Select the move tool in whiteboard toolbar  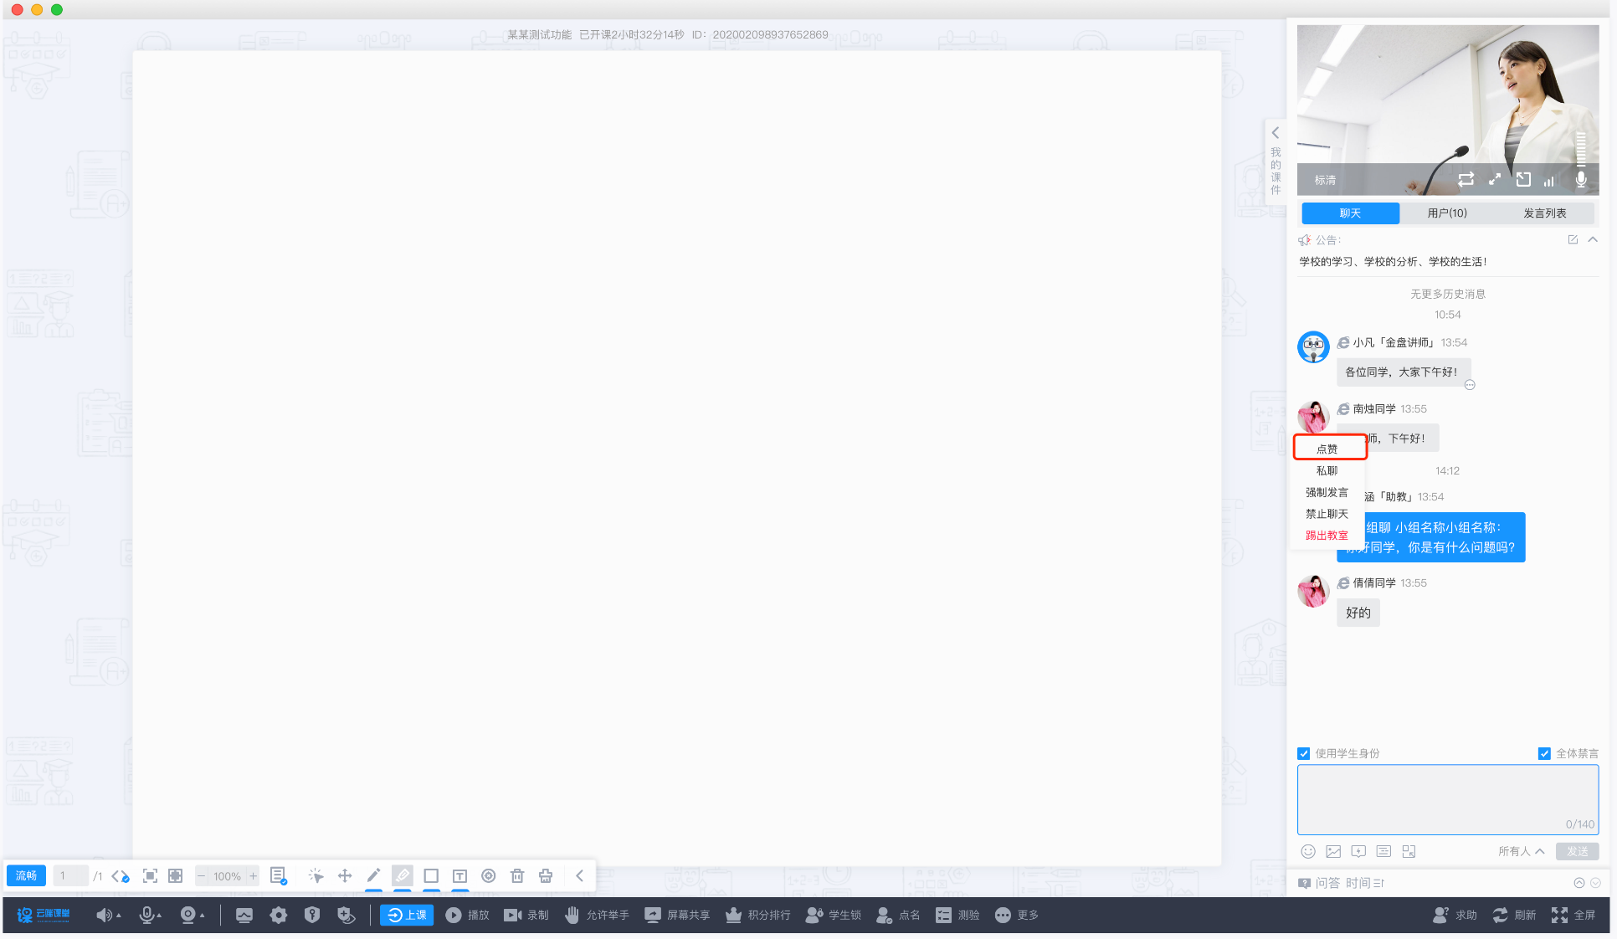pos(345,875)
